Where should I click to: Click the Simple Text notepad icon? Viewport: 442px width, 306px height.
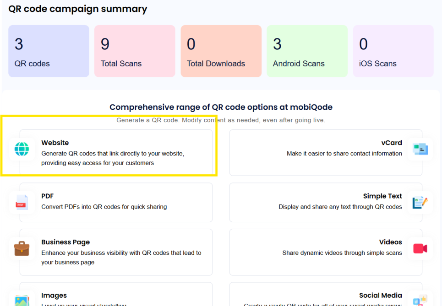click(420, 202)
